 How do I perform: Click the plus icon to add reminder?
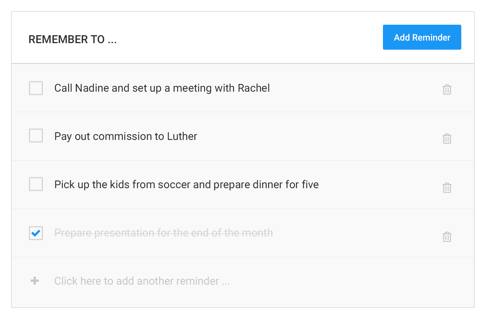click(x=35, y=281)
